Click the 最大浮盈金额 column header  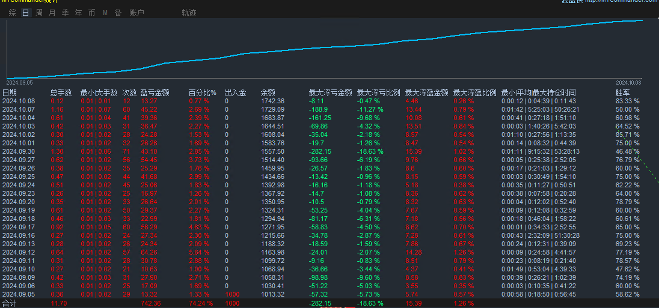pyautogui.click(x=426, y=92)
